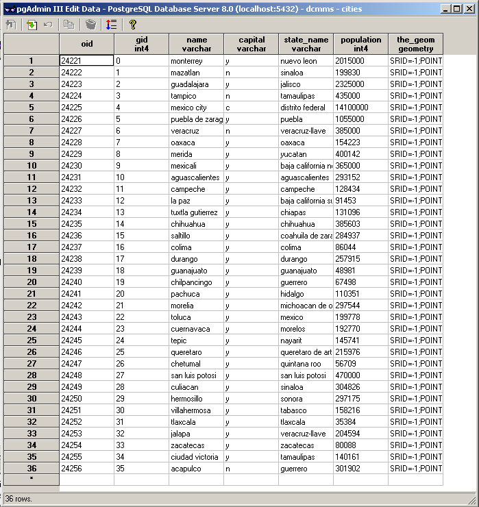Select the capital varchar column header
The width and height of the screenshot is (479, 507).
tap(251, 44)
